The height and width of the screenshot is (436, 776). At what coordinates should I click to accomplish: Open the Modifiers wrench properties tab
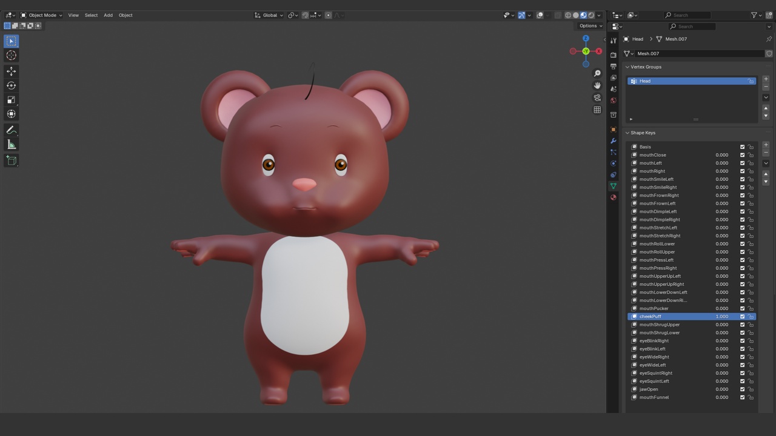click(614, 140)
